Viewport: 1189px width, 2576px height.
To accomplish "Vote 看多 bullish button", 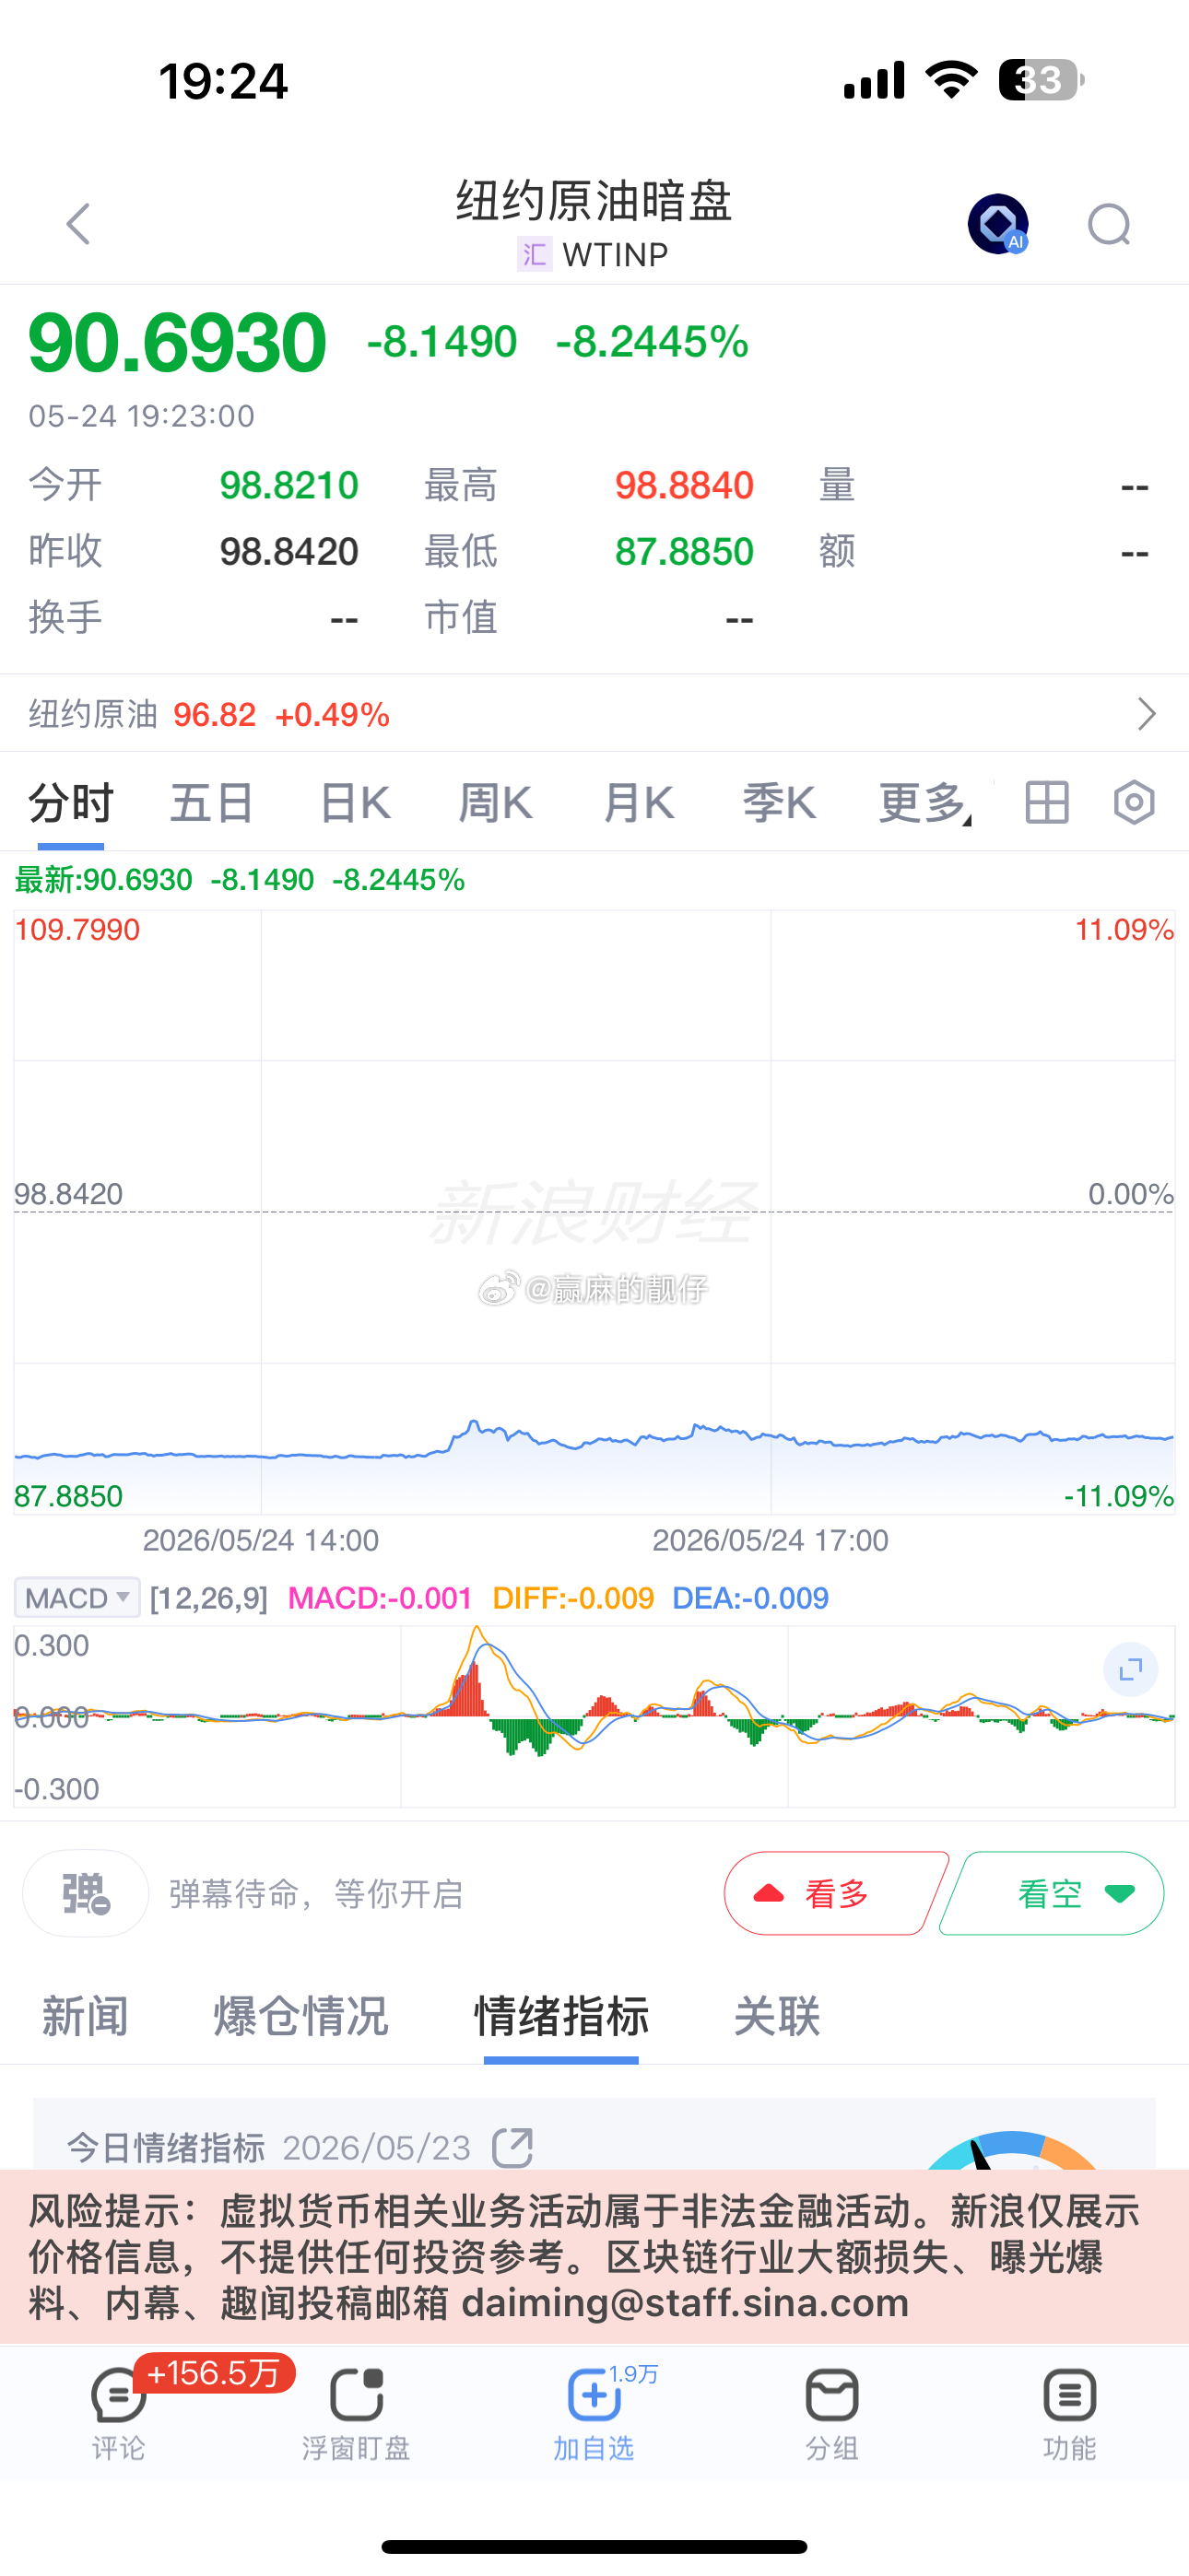I will tap(837, 1893).
